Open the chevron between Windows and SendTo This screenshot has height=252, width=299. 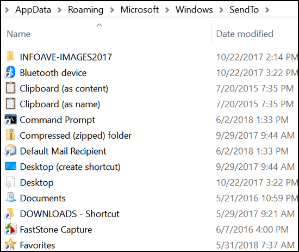[x=221, y=10]
